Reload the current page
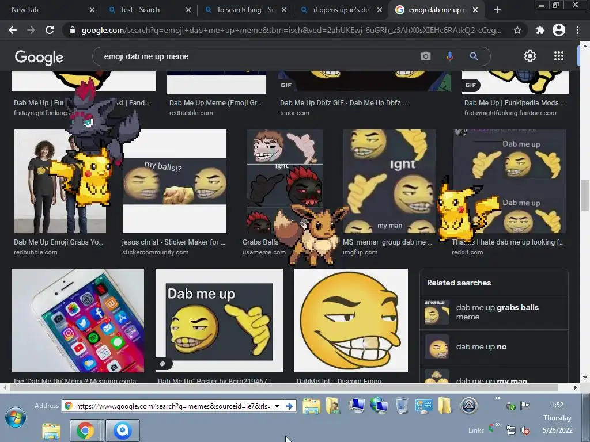Viewport: 590px width, 442px height. [x=50, y=30]
